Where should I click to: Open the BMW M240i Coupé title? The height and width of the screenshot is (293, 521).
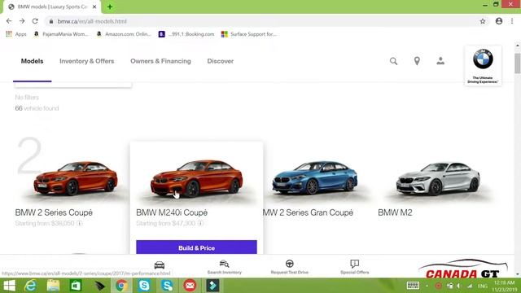point(172,212)
